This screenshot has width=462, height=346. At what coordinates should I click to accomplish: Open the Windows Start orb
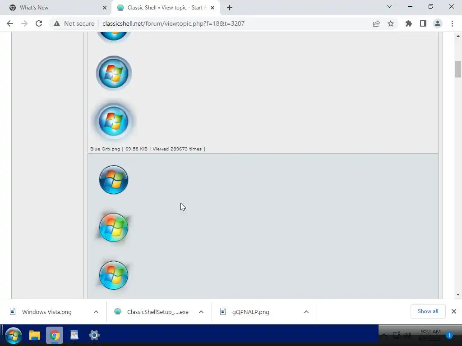coord(13,335)
